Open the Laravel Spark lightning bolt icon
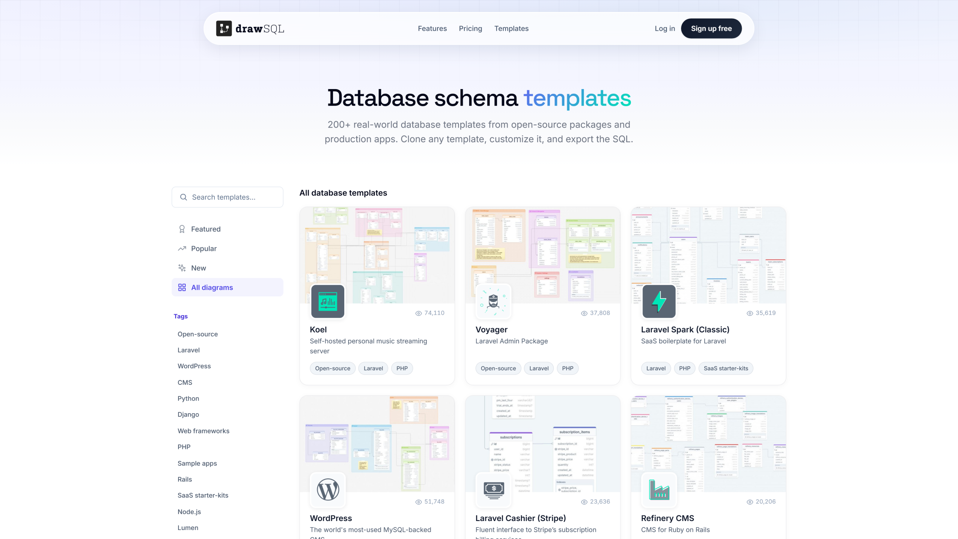 click(x=659, y=301)
